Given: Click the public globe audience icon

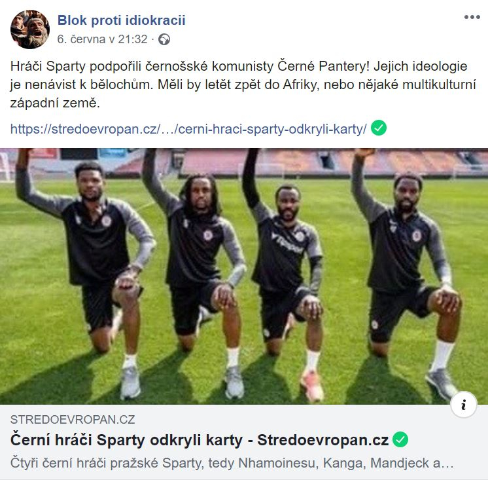Looking at the screenshot, I should 164,39.
